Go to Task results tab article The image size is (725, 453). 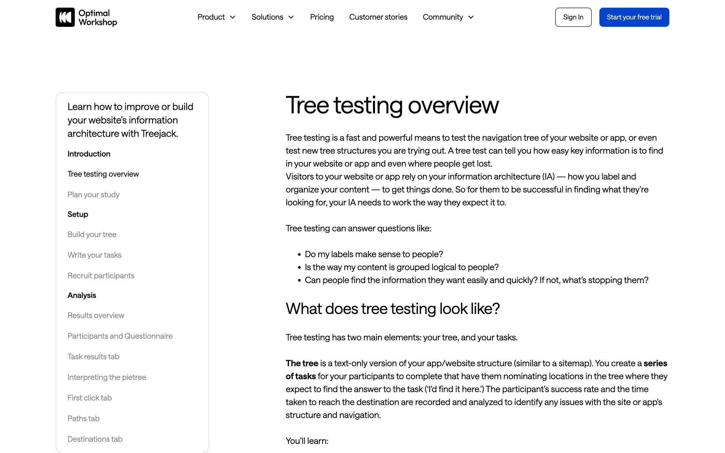93,357
